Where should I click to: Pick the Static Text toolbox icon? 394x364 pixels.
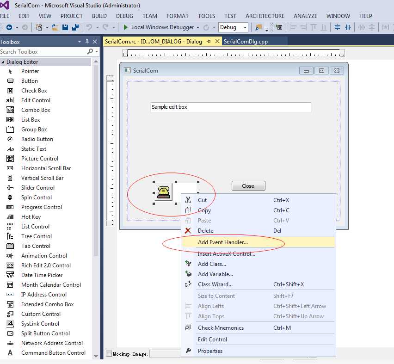pyautogui.click(x=10, y=149)
